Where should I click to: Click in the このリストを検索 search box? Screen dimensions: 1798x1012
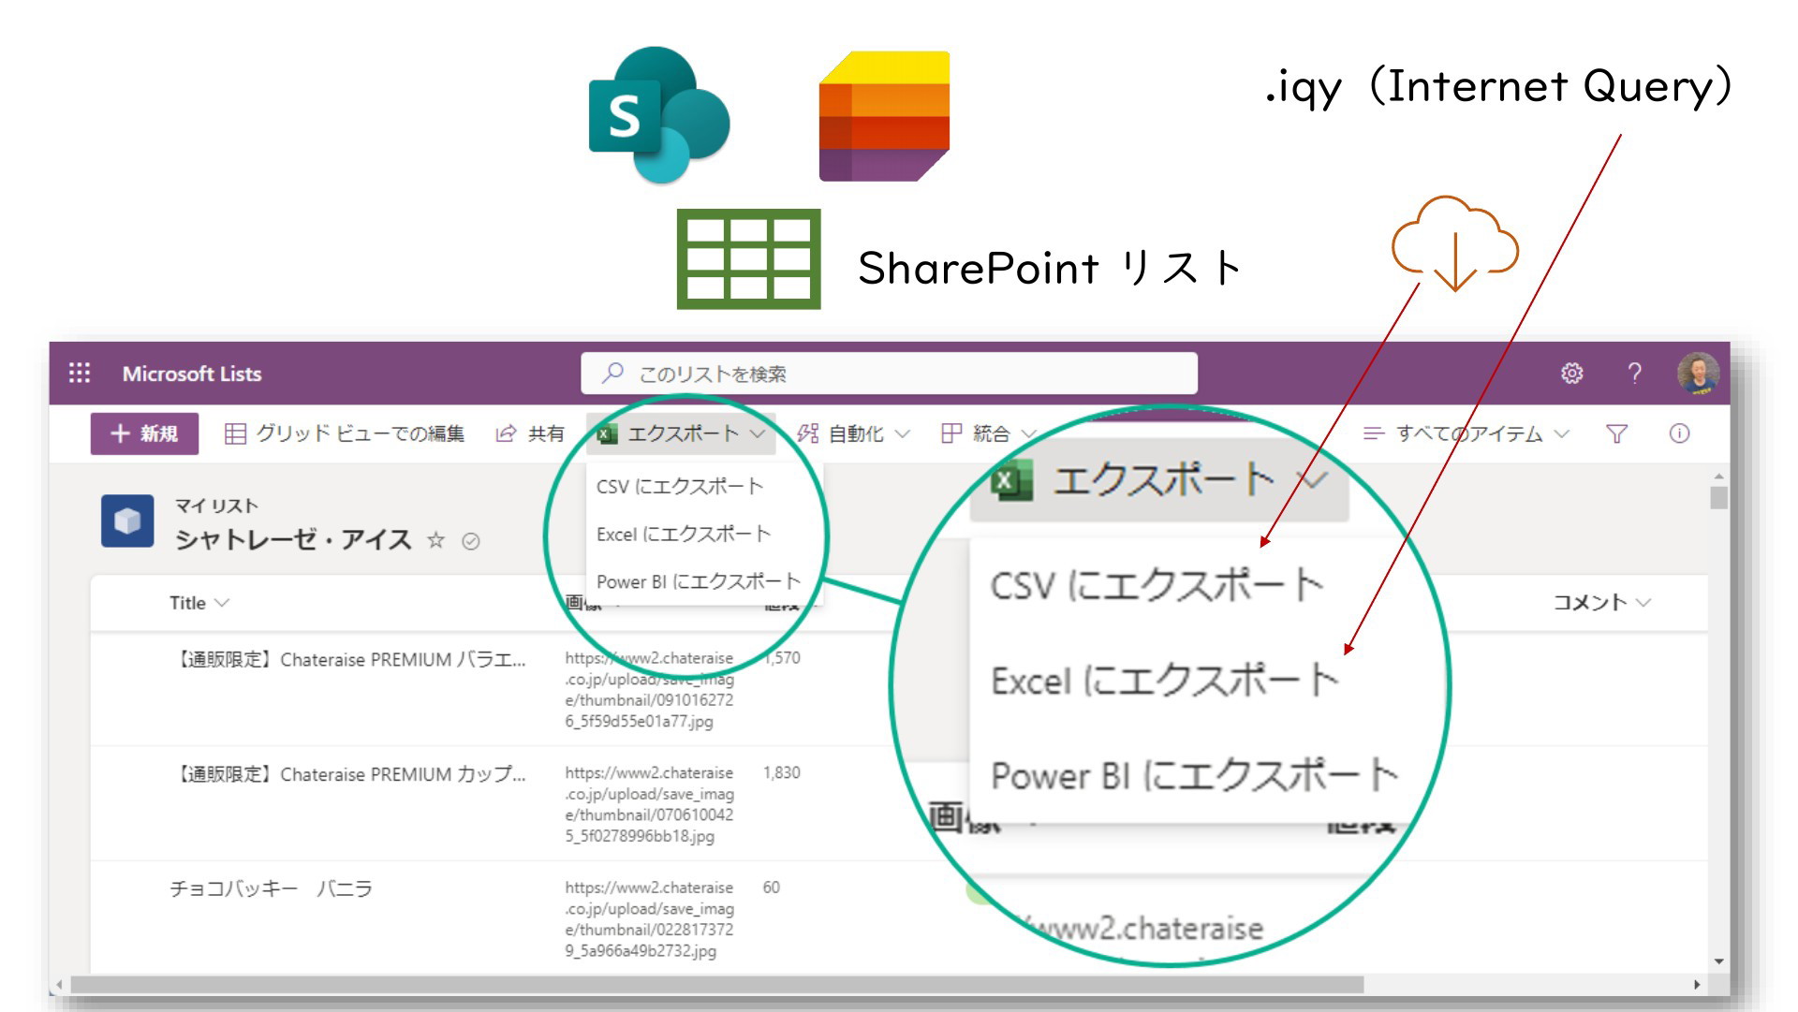click(889, 374)
